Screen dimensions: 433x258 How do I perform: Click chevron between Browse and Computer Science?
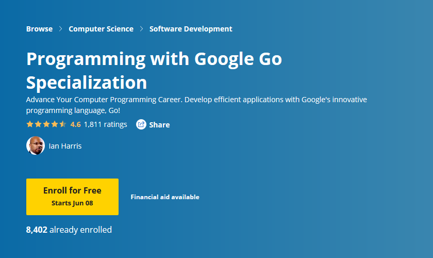click(61, 29)
